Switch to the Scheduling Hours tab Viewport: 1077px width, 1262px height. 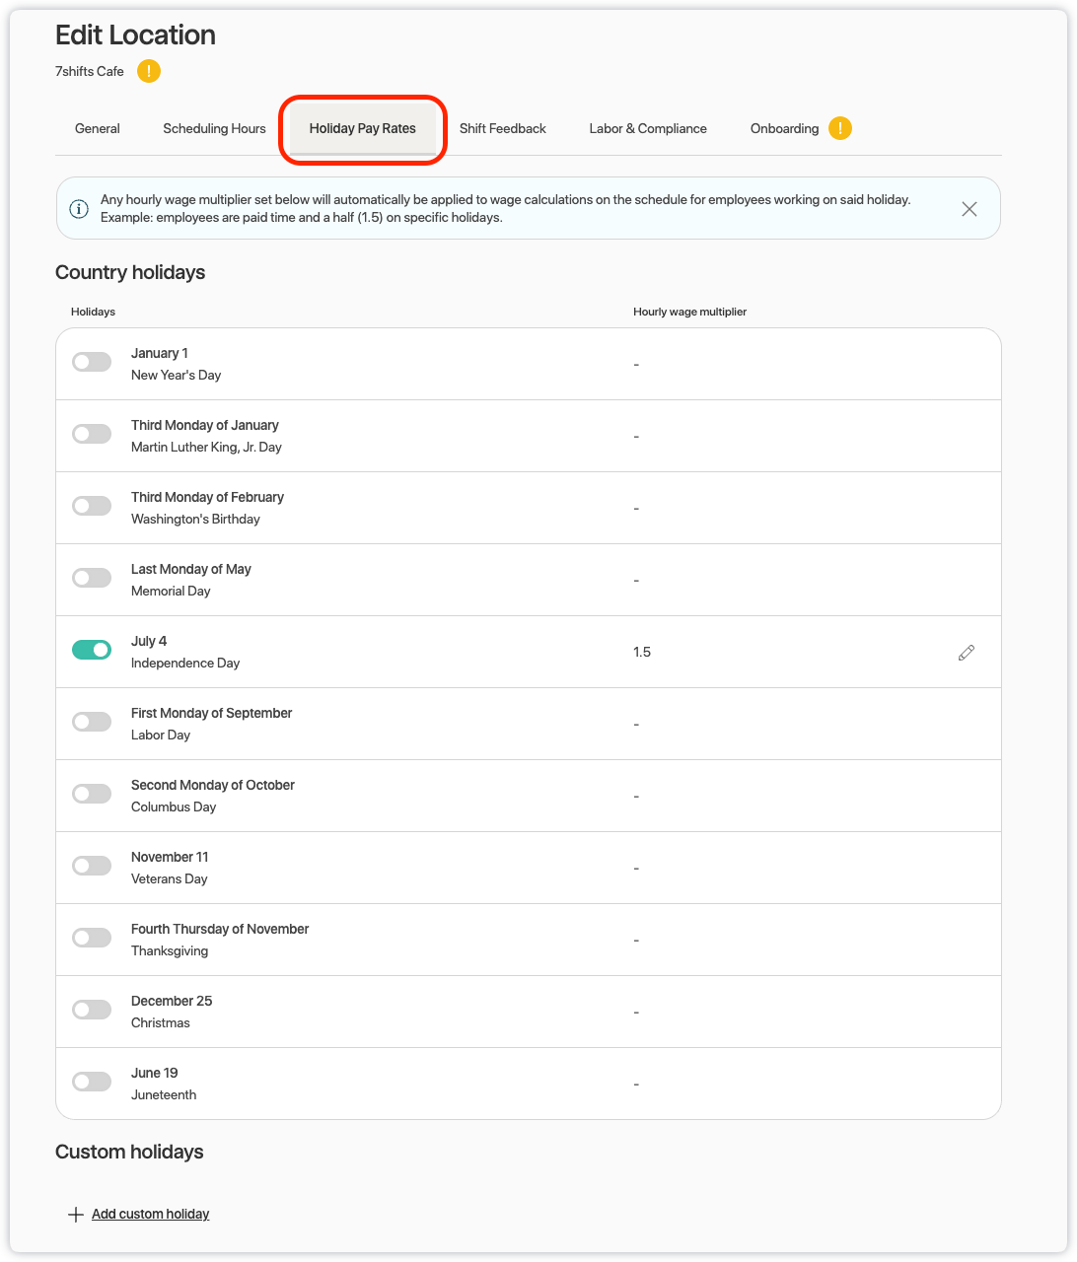[214, 129]
